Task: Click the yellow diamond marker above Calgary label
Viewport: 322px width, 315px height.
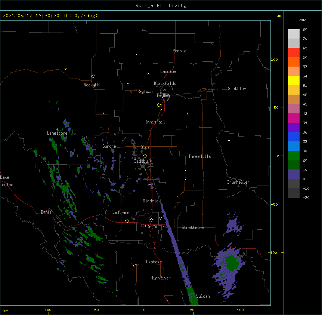Action: (x=151, y=220)
